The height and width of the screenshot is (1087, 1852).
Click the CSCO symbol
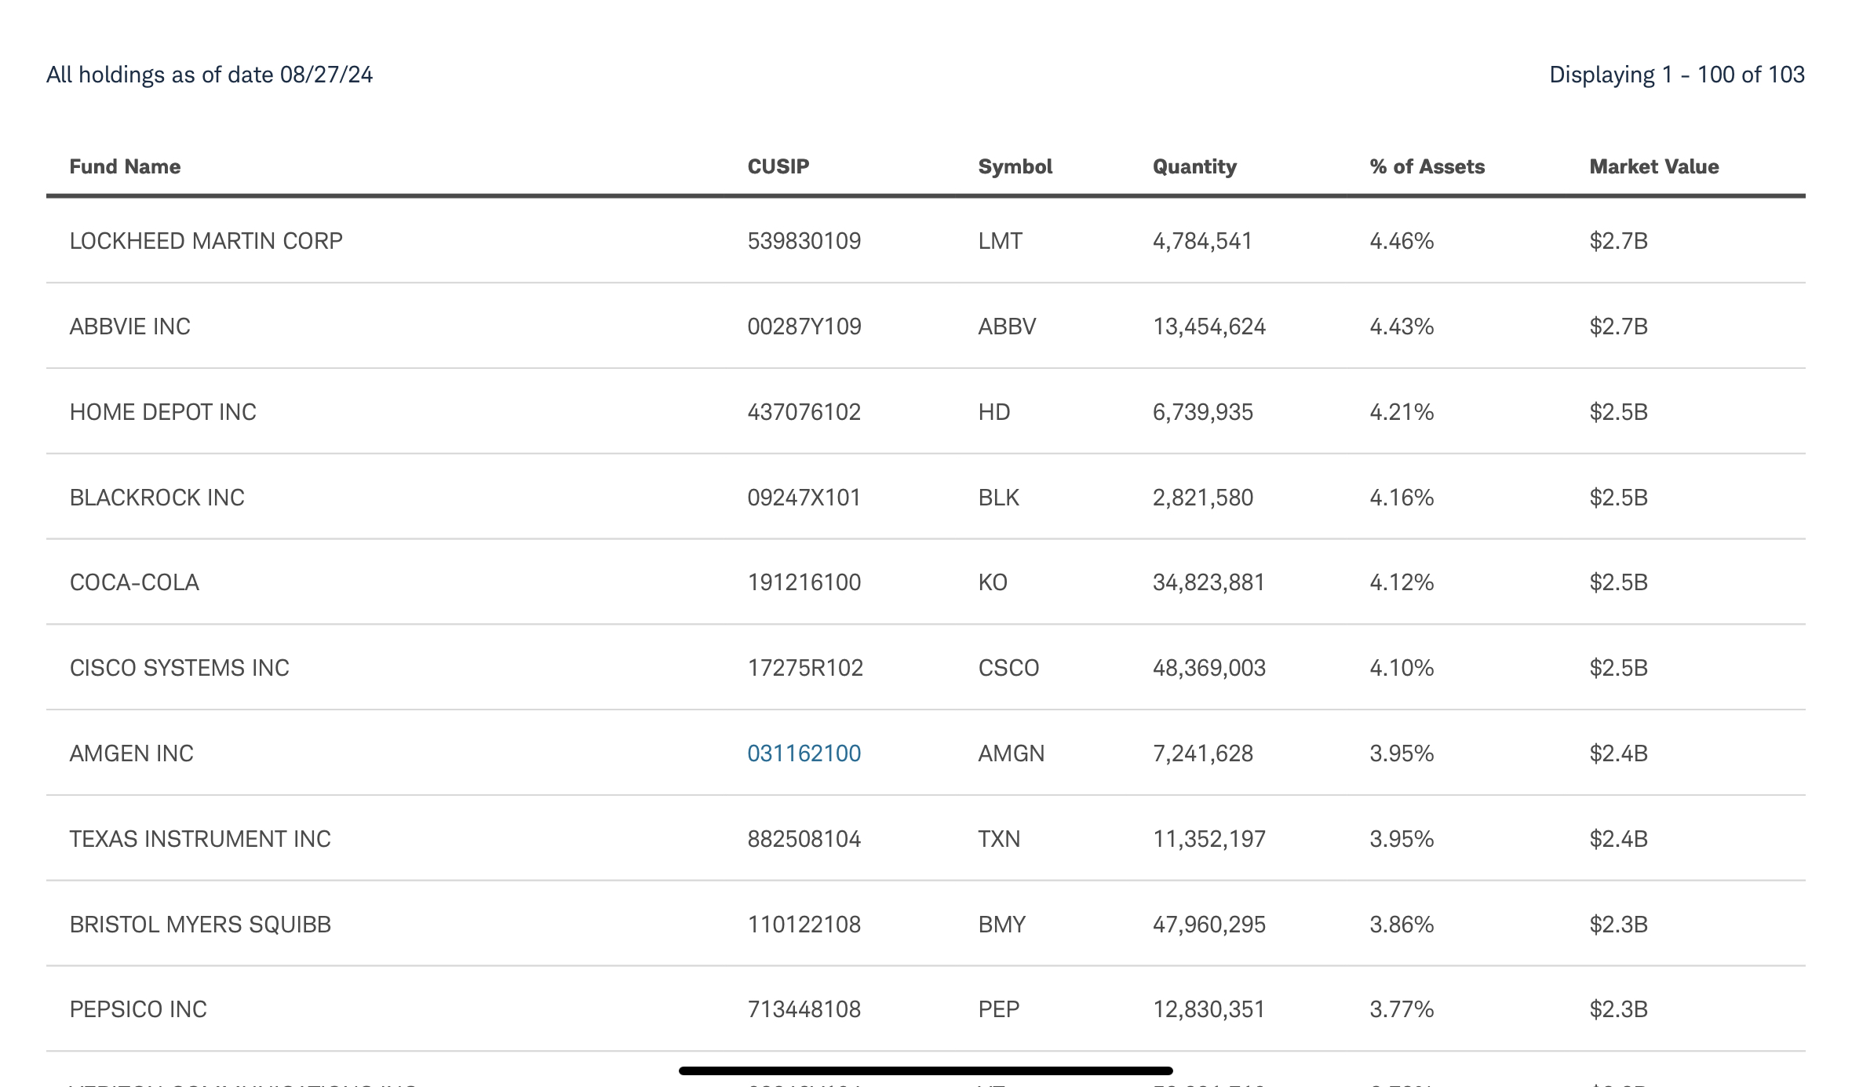coord(1008,668)
